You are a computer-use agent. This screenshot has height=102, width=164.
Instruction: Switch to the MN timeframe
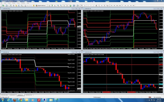click(134, 5)
